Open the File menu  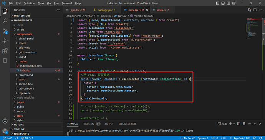point(11,3)
